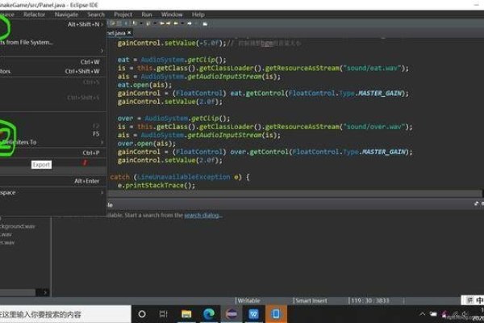The height and width of the screenshot is (323, 484).
Task: Click the highlighted orange taskbar app icon
Action: coord(275,313)
